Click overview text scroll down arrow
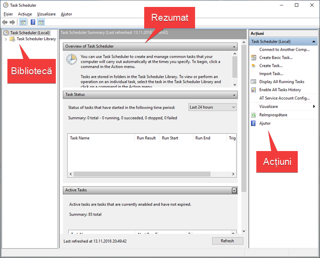Viewport: 320px width, 258px height. click(x=235, y=85)
